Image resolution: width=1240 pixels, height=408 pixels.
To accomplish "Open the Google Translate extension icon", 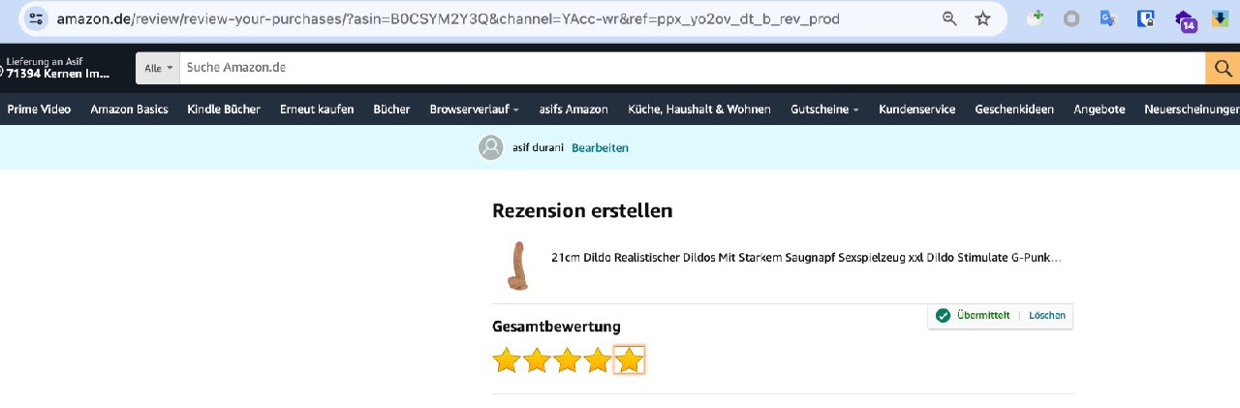I will click(x=1108, y=18).
